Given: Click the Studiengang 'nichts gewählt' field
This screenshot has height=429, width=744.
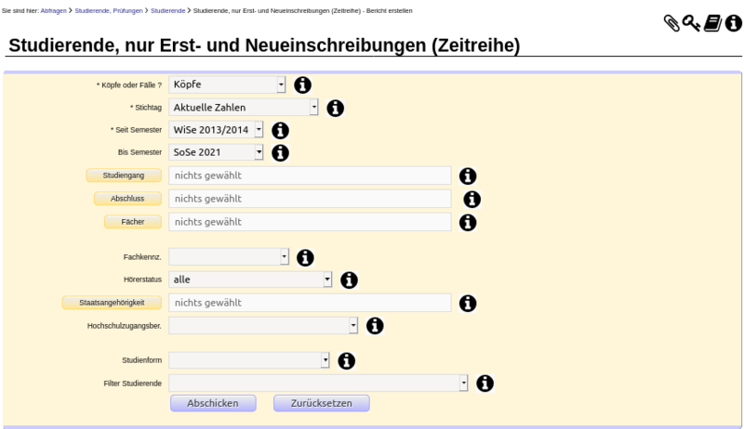Looking at the screenshot, I should (x=310, y=175).
